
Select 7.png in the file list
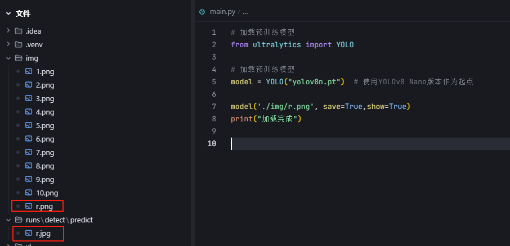coord(44,152)
